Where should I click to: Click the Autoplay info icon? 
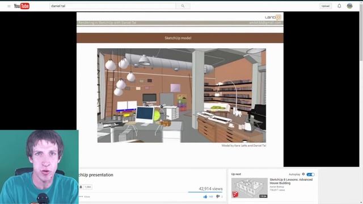(x=303, y=174)
